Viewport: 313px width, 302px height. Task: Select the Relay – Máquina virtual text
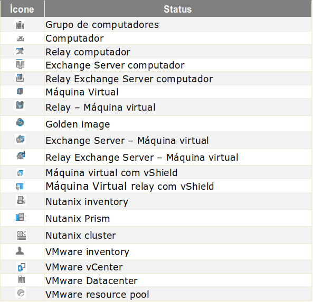click(x=100, y=108)
